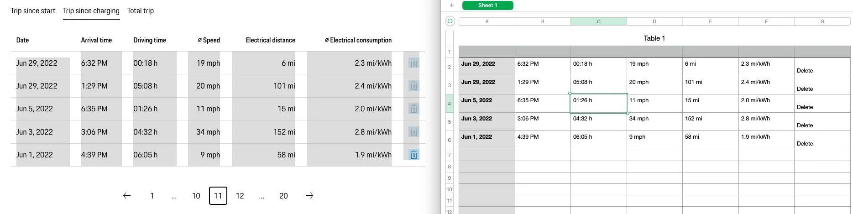Click spreadsheet cell 4:39 PM
This screenshot has width=853, height=214.
(x=543, y=140)
